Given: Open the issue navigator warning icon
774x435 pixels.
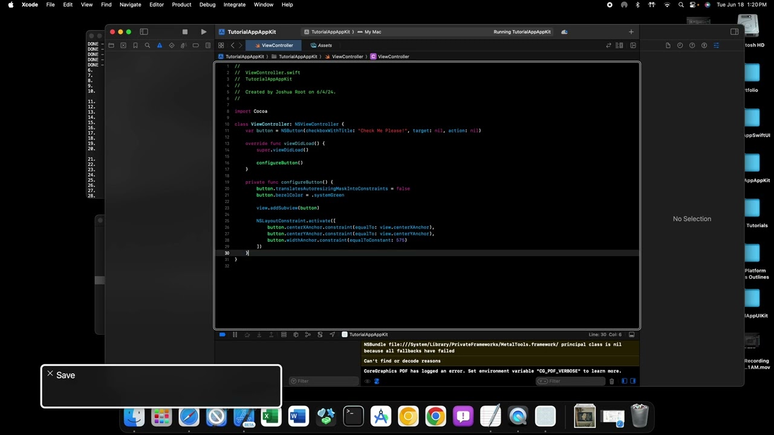Looking at the screenshot, I should click(x=160, y=45).
